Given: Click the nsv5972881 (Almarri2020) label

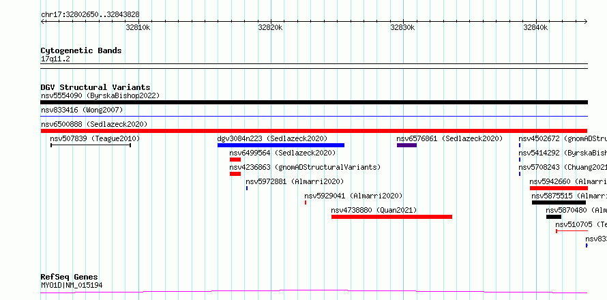Looking at the screenshot, I should (x=295, y=181).
